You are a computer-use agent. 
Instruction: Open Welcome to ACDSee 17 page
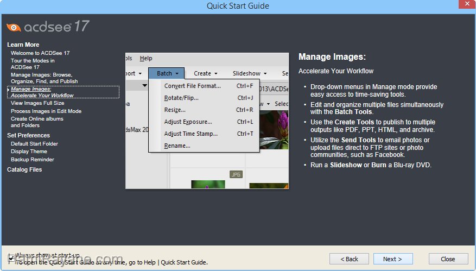(x=40, y=53)
